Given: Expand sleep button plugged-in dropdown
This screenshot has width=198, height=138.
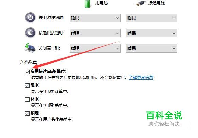Looking at the screenshot, I should pyautogui.click(x=151, y=33).
